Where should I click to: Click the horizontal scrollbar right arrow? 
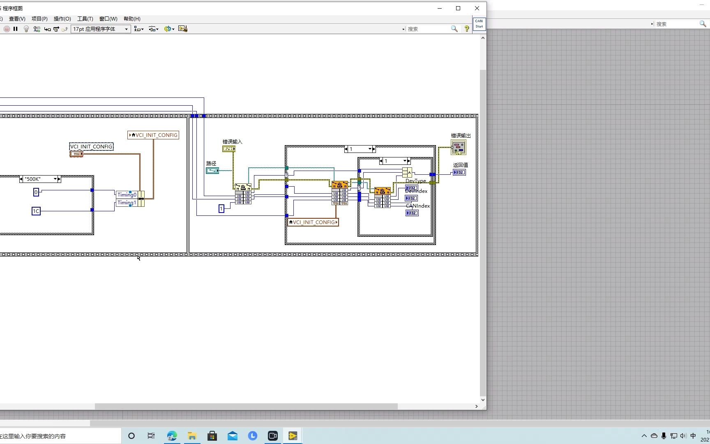tap(476, 406)
